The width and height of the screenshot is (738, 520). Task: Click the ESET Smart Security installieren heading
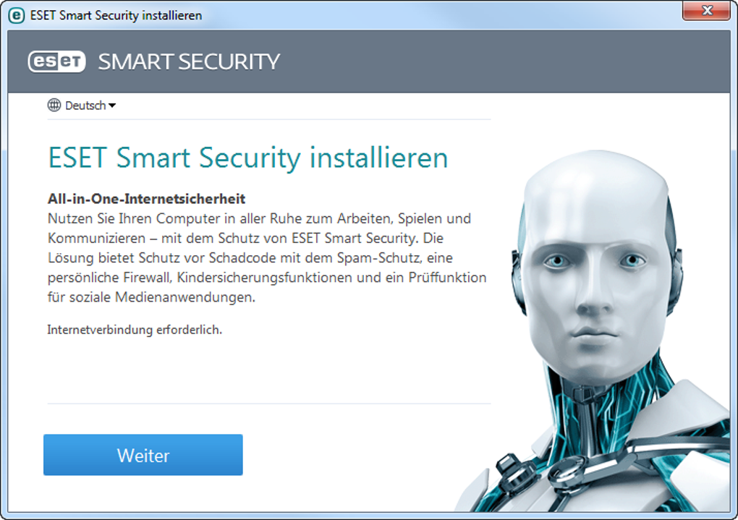(x=248, y=157)
